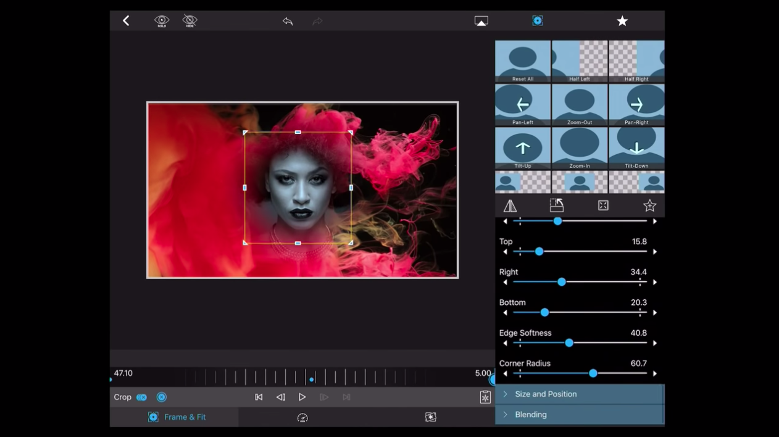
Task: Click the undo arrow in top bar
Action: point(288,21)
